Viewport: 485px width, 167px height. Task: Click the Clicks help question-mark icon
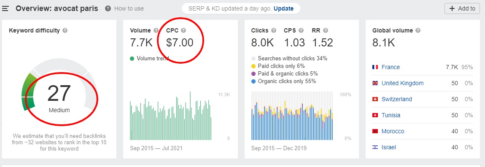point(274,31)
